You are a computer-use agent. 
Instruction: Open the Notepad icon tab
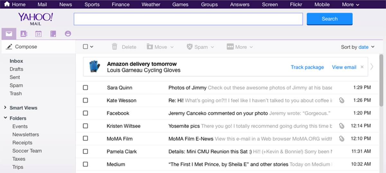53,34
